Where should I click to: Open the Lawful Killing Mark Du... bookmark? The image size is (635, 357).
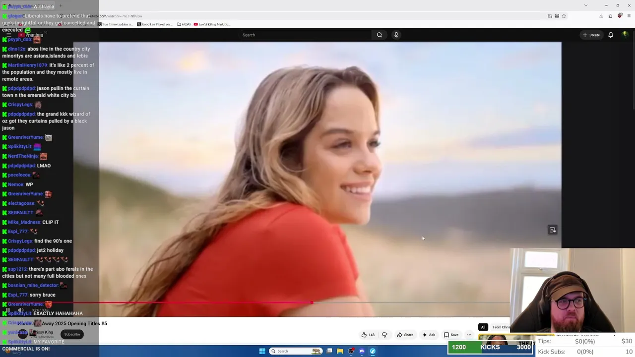(x=212, y=24)
